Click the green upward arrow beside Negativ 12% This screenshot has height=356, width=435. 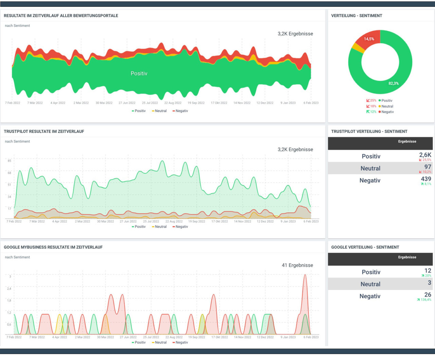[x=368, y=112]
